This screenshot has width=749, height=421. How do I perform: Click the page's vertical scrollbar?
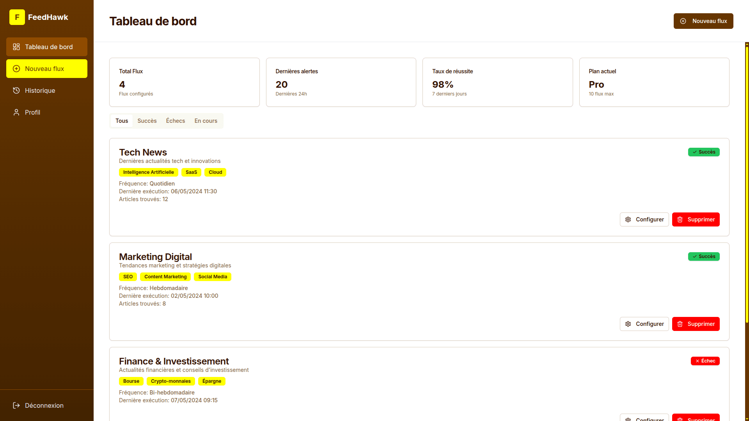pos(747,183)
